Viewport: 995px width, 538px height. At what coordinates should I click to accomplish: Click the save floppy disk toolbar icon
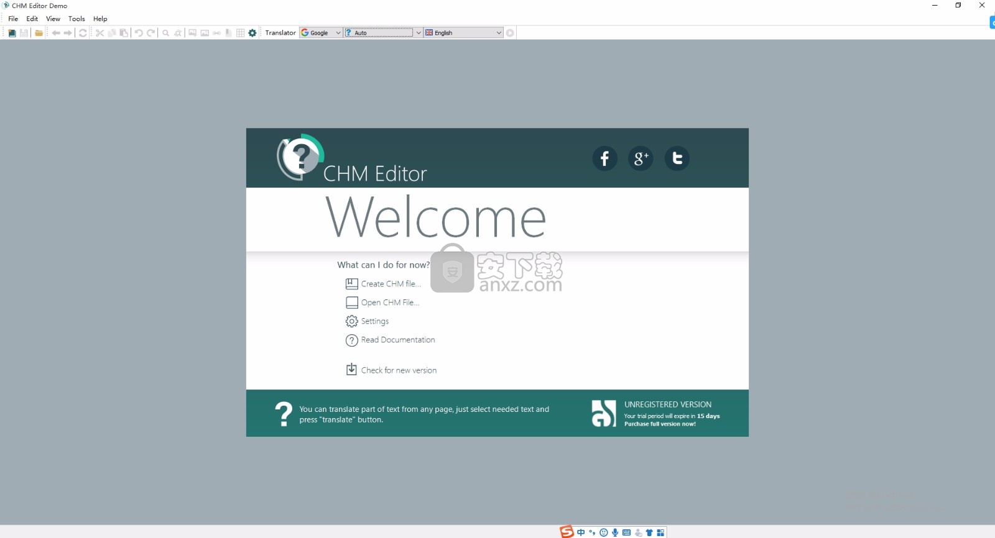pyautogui.click(x=24, y=33)
